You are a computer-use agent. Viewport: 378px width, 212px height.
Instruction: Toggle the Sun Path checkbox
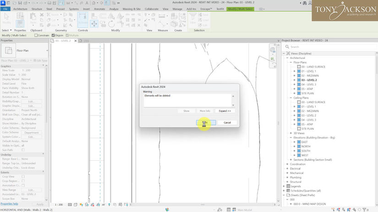tap(23, 150)
